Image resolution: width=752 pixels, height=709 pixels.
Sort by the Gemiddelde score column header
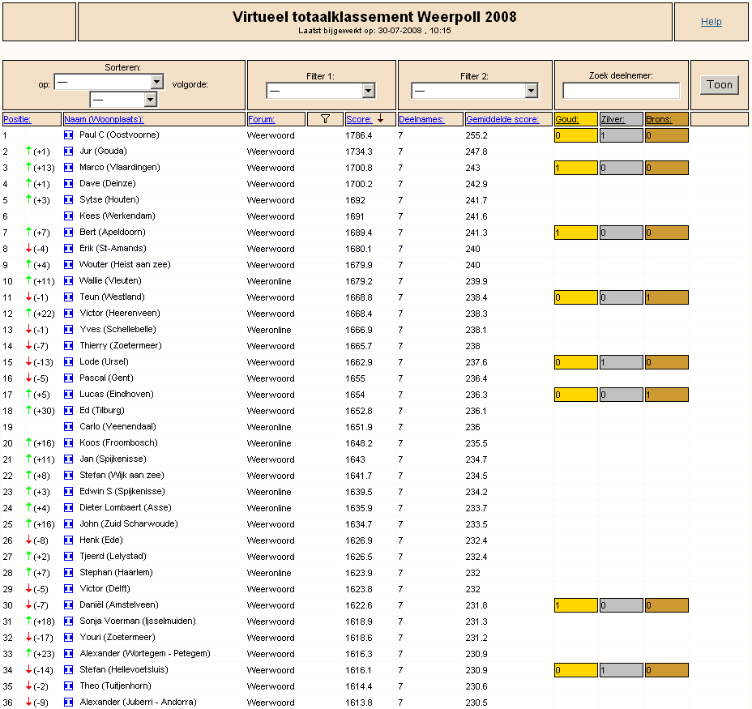tap(502, 119)
